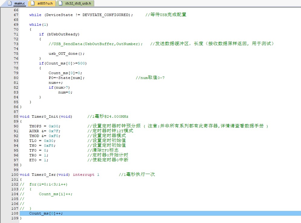Click the 'num++;' statement
The height and width of the screenshot is (223, 301).
click(x=56, y=83)
